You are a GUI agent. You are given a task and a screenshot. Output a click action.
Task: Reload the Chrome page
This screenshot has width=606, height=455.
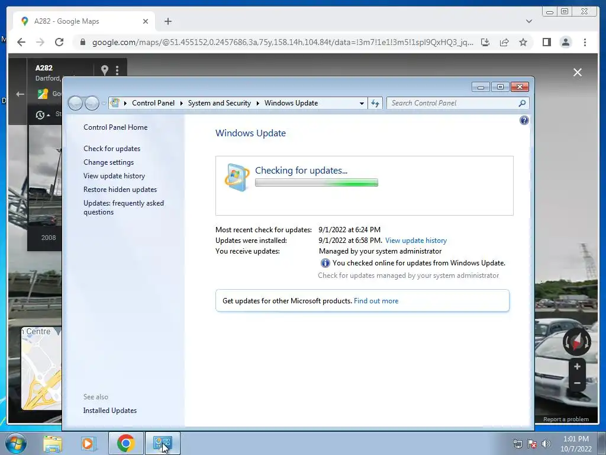click(59, 42)
